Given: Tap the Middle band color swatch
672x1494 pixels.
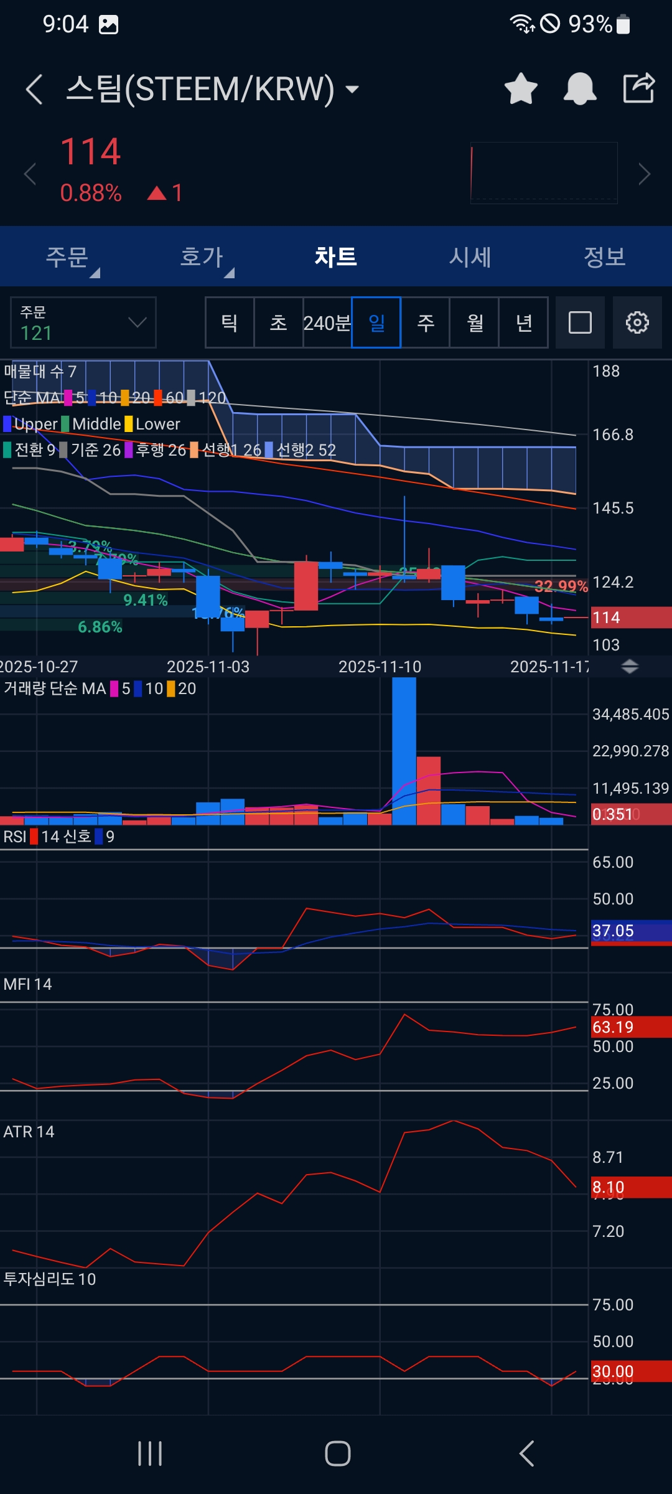Looking at the screenshot, I should [x=65, y=424].
